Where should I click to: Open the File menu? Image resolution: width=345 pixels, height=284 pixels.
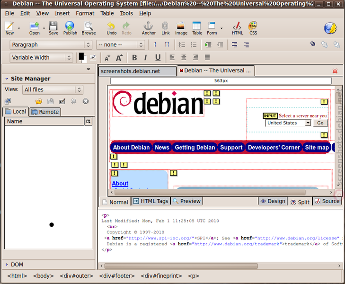(9, 13)
